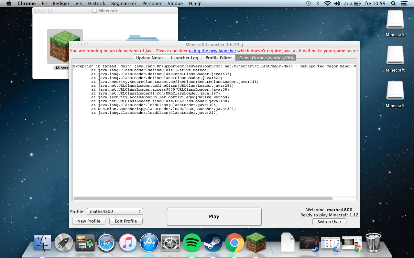Switch to the Update Notes tab
The height and width of the screenshot is (258, 414).
(150, 58)
